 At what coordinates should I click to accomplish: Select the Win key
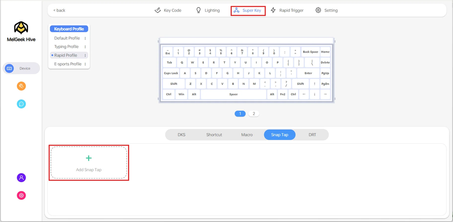(181, 94)
